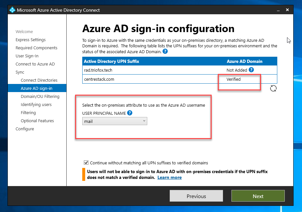Minimize the Azure AD Connect window
The width and height of the screenshot is (302, 212).
pyautogui.click(x=278, y=10)
